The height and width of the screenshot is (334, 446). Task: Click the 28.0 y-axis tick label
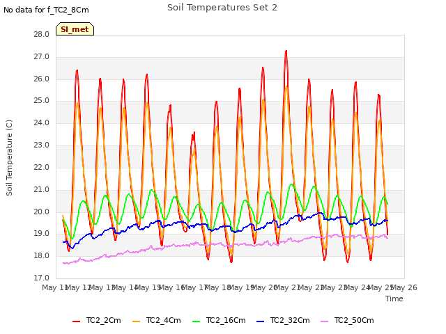(x=42, y=35)
